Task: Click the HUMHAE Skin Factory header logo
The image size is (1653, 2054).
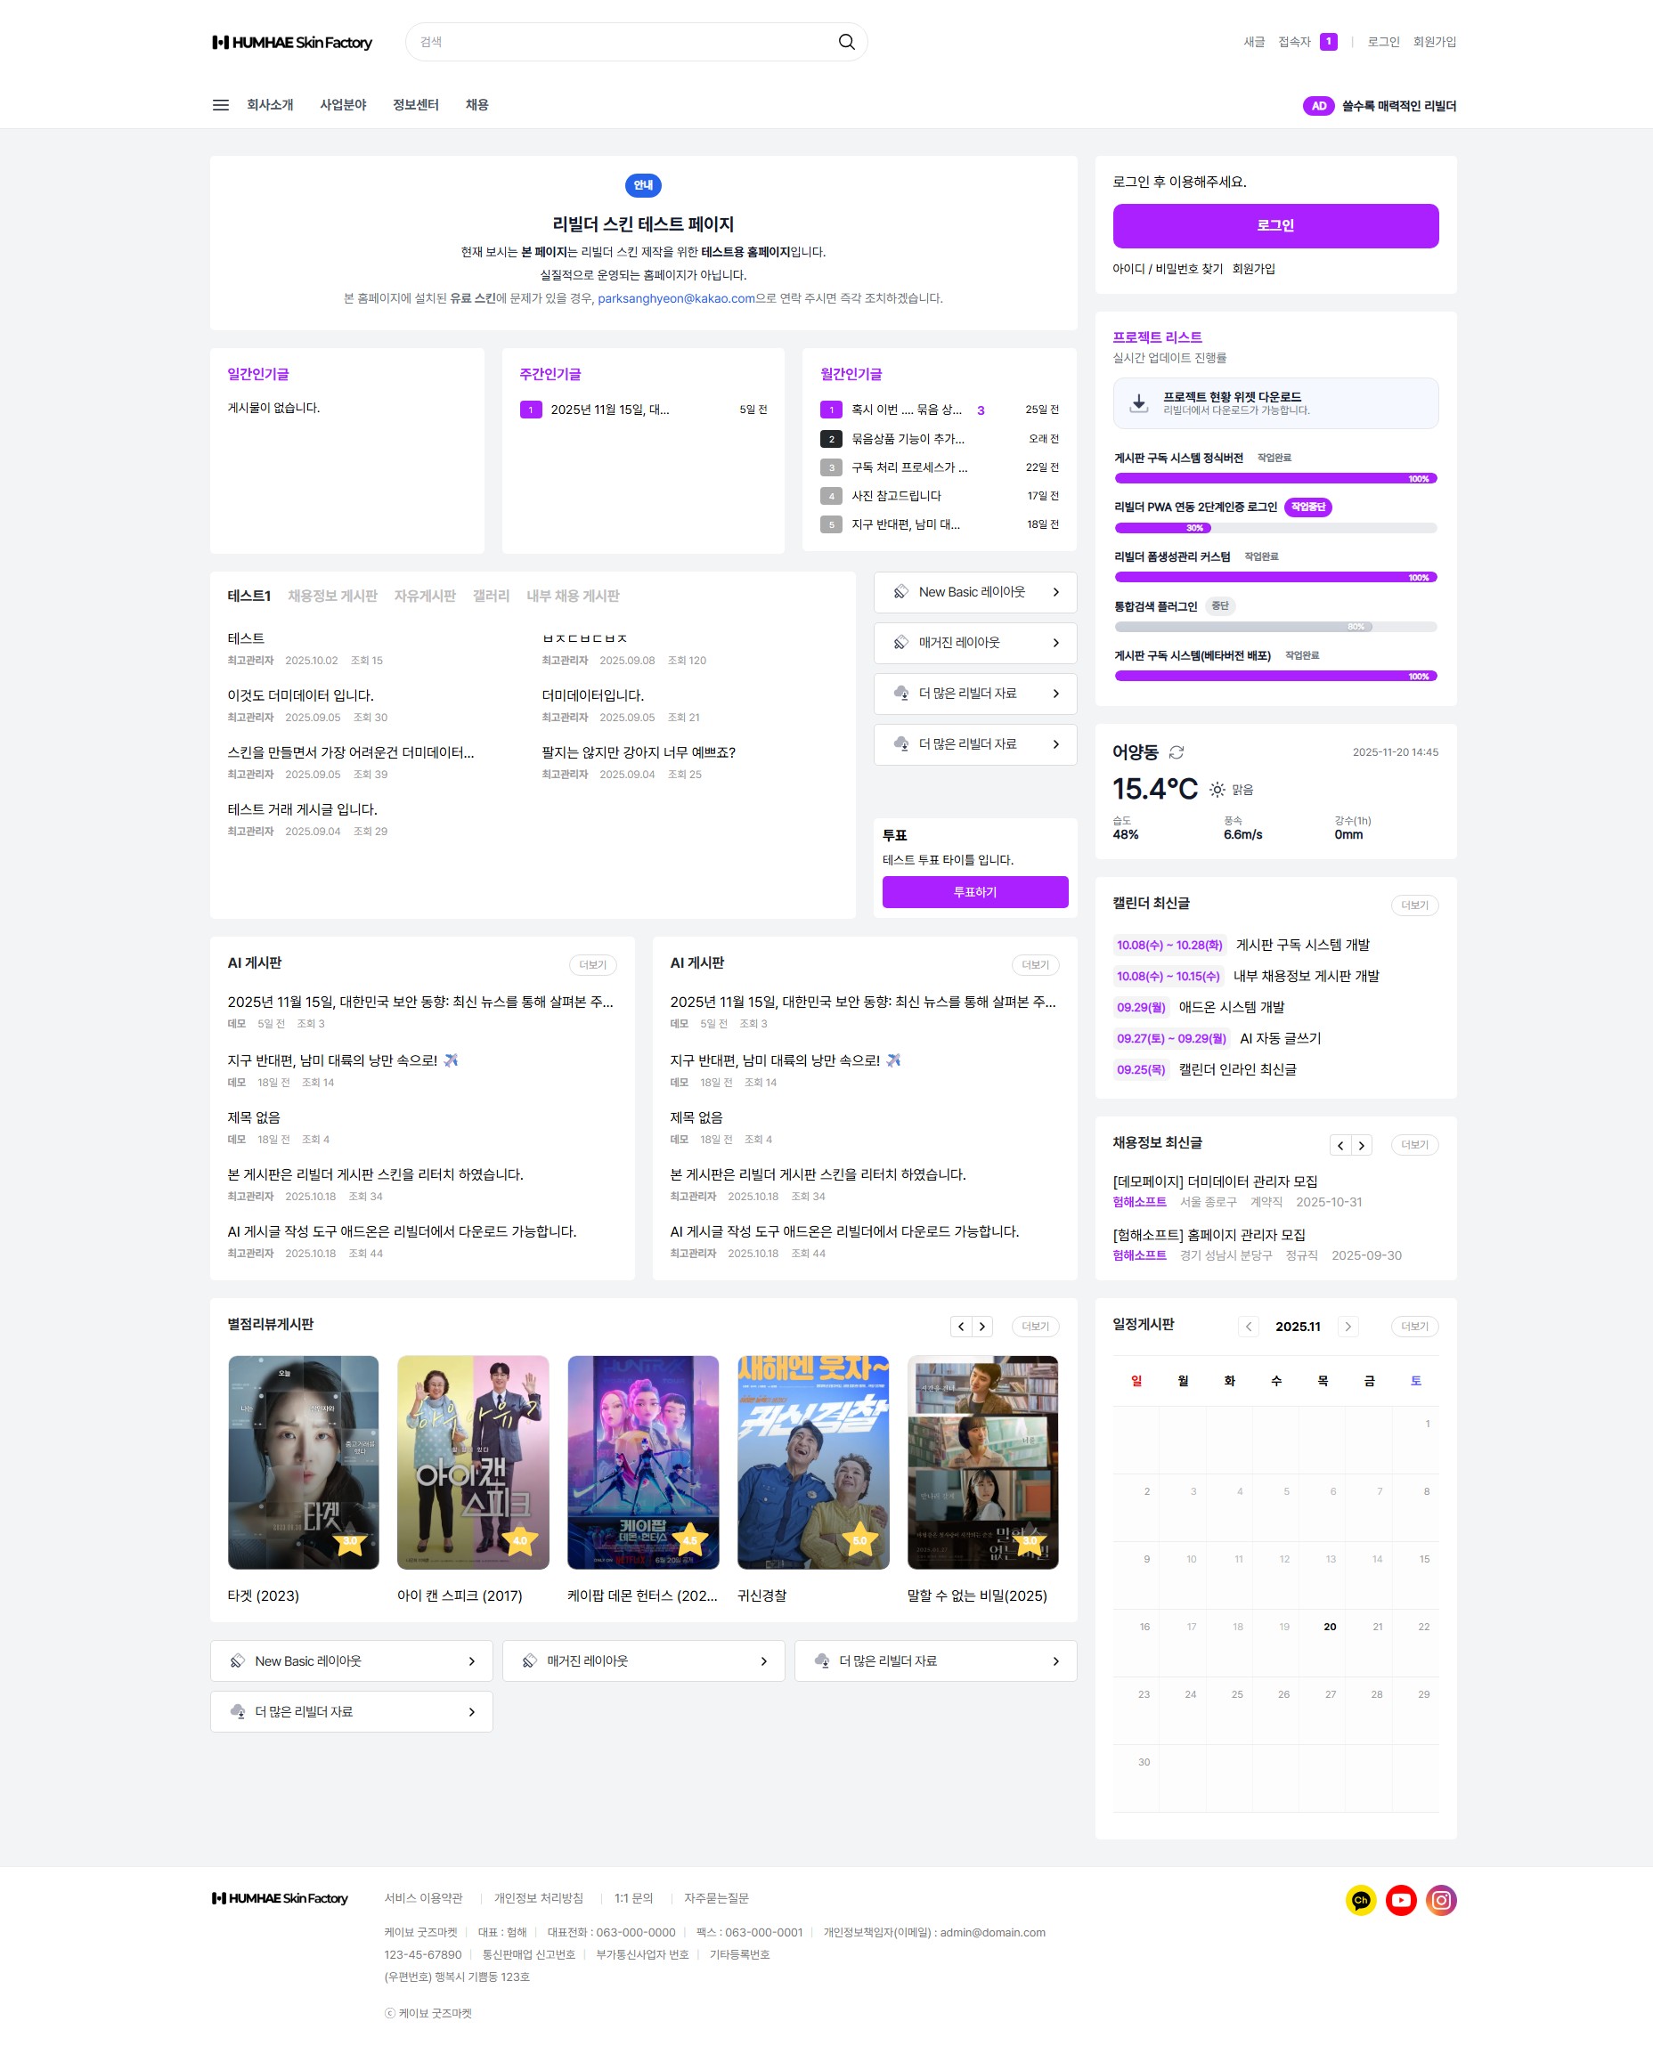Action: point(291,43)
